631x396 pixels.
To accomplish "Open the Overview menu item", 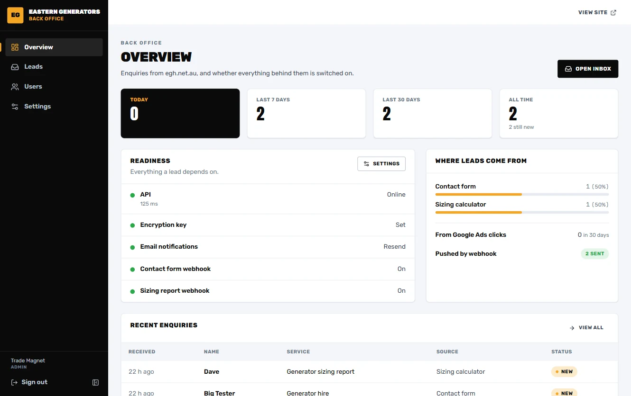I will pos(54,47).
